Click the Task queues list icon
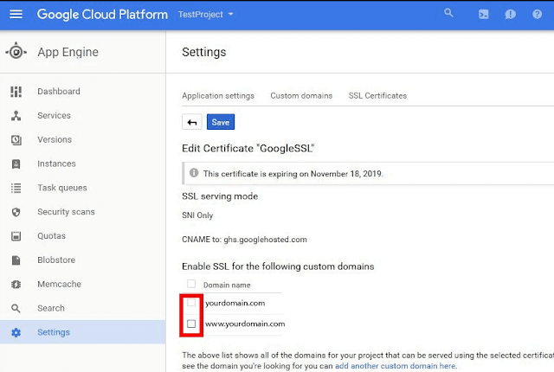The image size is (554, 372). [x=16, y=188]
